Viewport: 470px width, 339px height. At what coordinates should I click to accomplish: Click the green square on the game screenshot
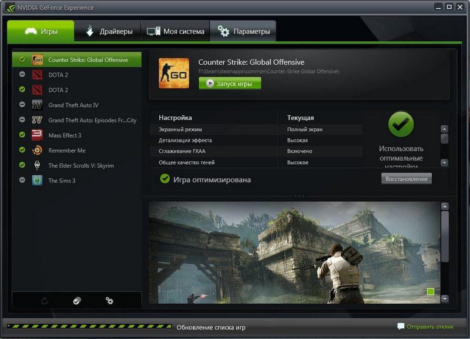[431, 291]
